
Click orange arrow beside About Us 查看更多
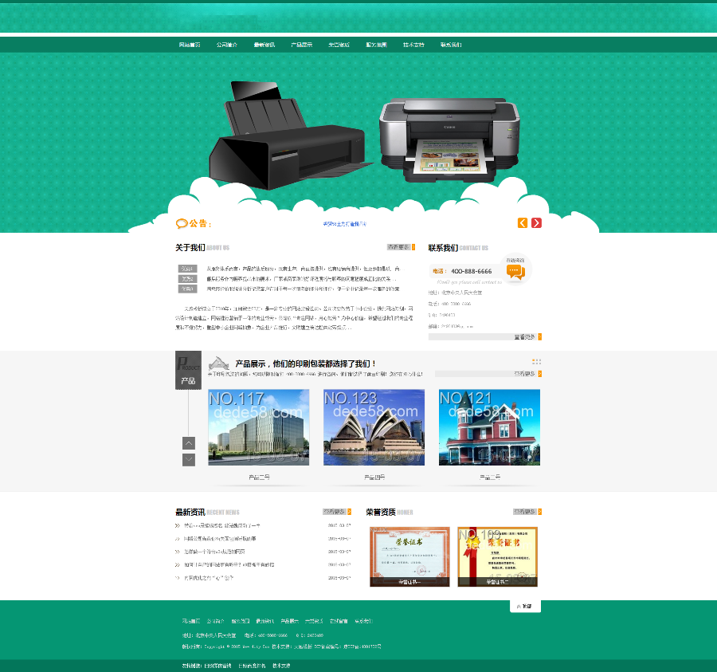pyautogui.click(x=413, y=247)
